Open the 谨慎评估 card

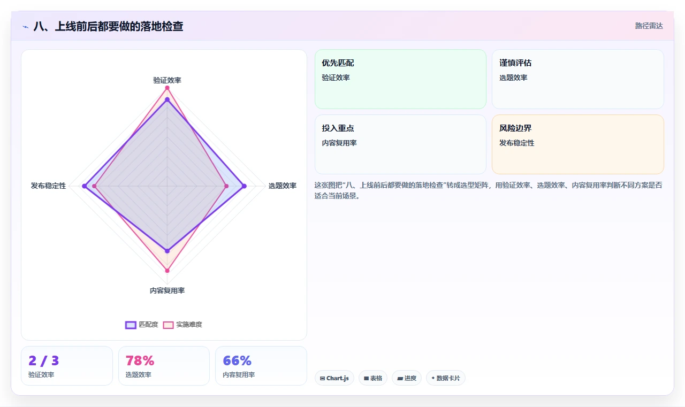pyautogui.click(x=578, y=79)
